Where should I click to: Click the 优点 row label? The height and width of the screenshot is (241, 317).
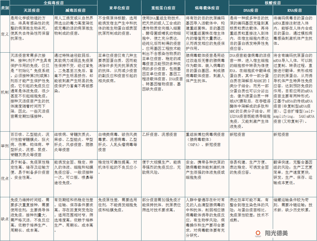[x=5, y=178]
